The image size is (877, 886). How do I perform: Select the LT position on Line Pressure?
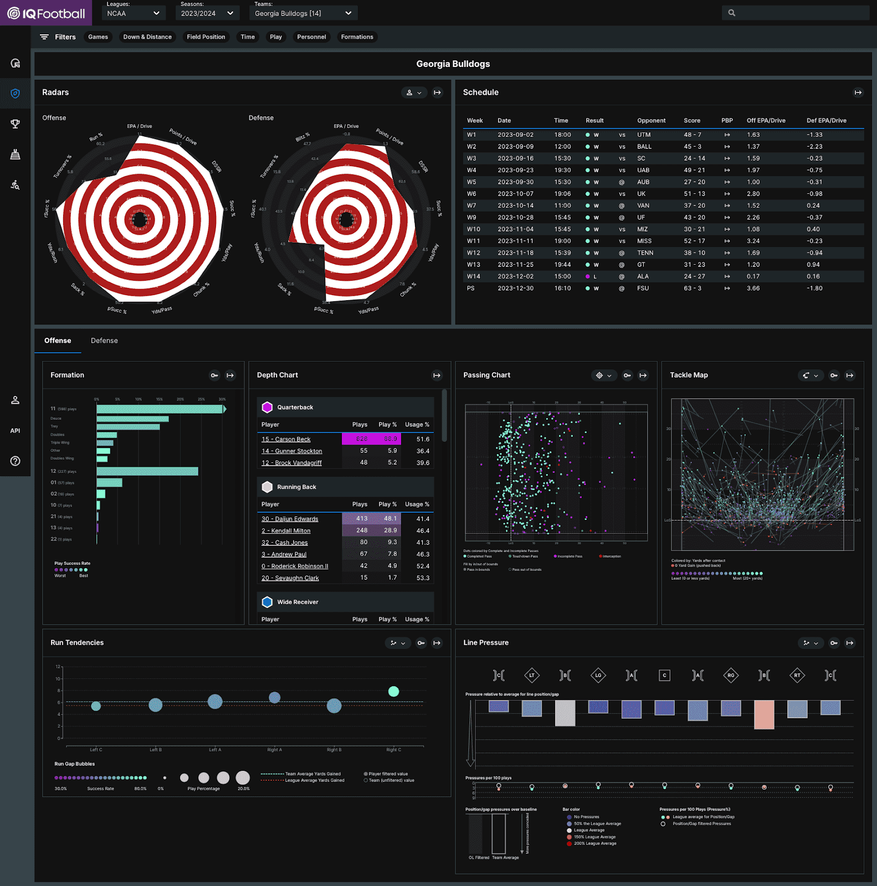coord(531,675)
